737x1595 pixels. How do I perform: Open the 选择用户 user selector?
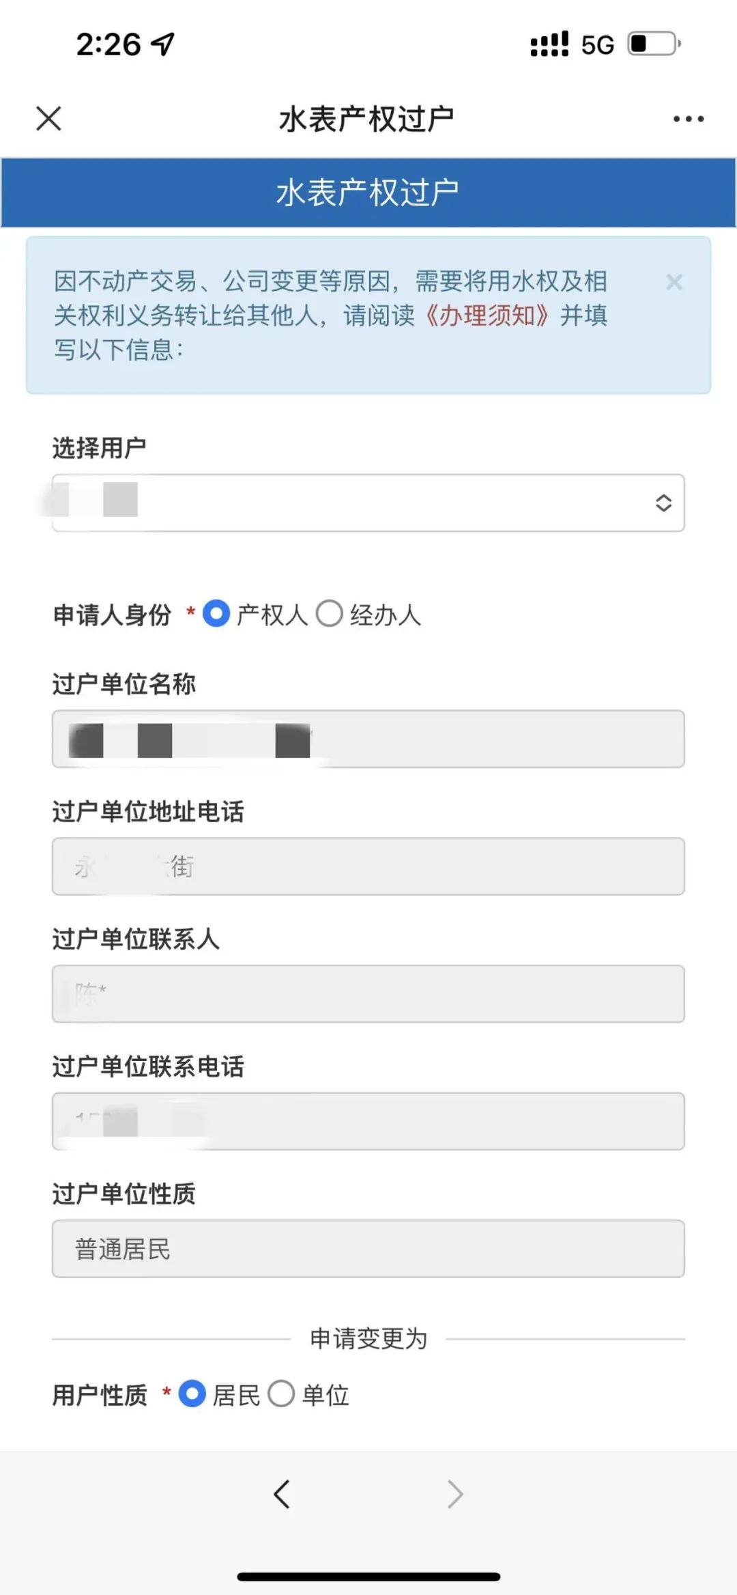[369, 503]
